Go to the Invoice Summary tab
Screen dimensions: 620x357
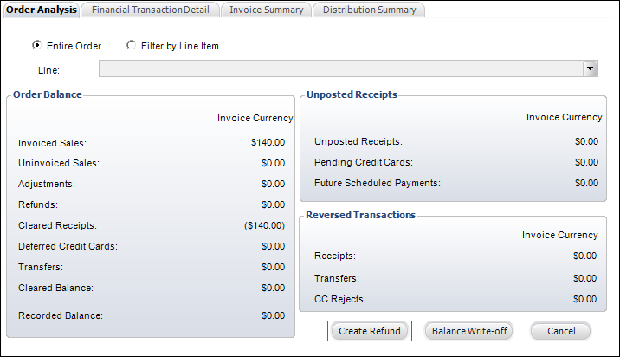(x=267, y=10)
